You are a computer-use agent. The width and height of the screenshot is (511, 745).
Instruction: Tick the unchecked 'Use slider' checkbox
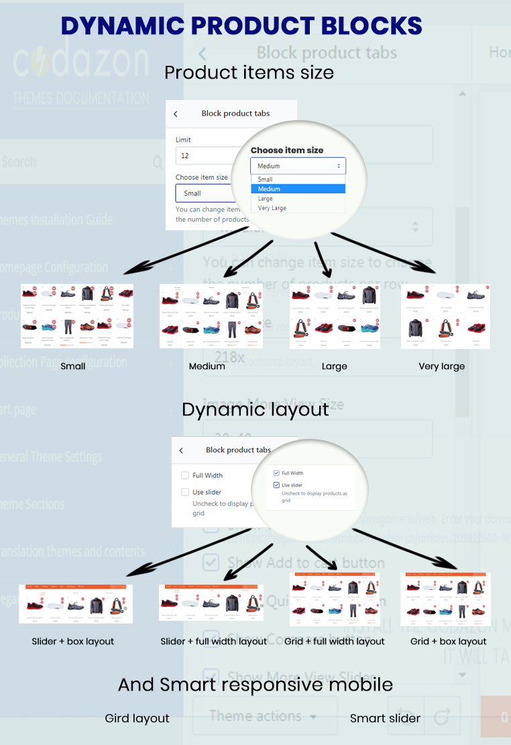(x=185, y=492)
